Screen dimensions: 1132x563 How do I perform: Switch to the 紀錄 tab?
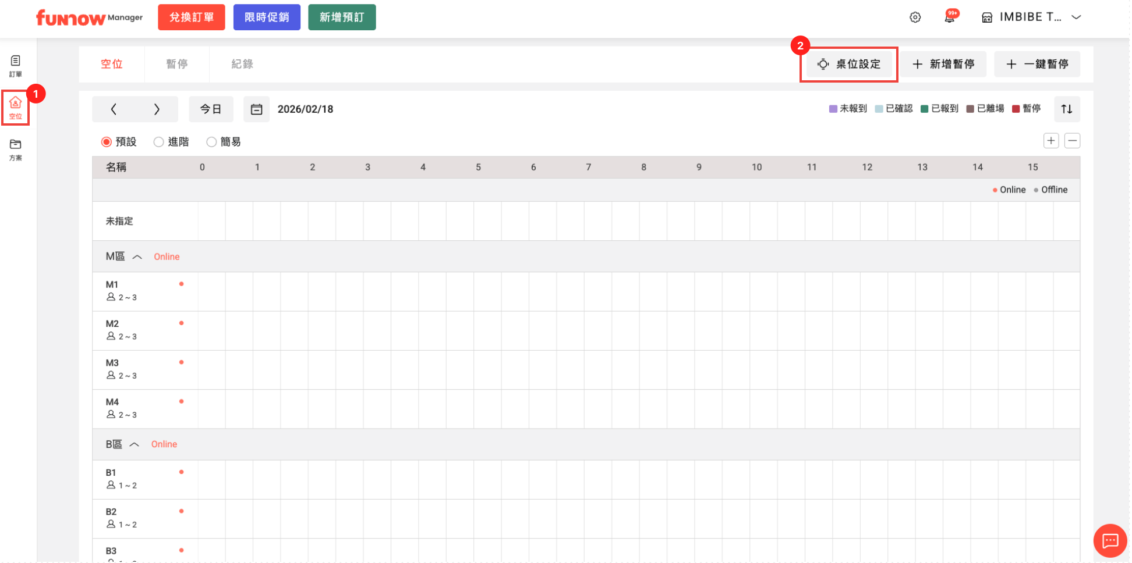point(242,64)
